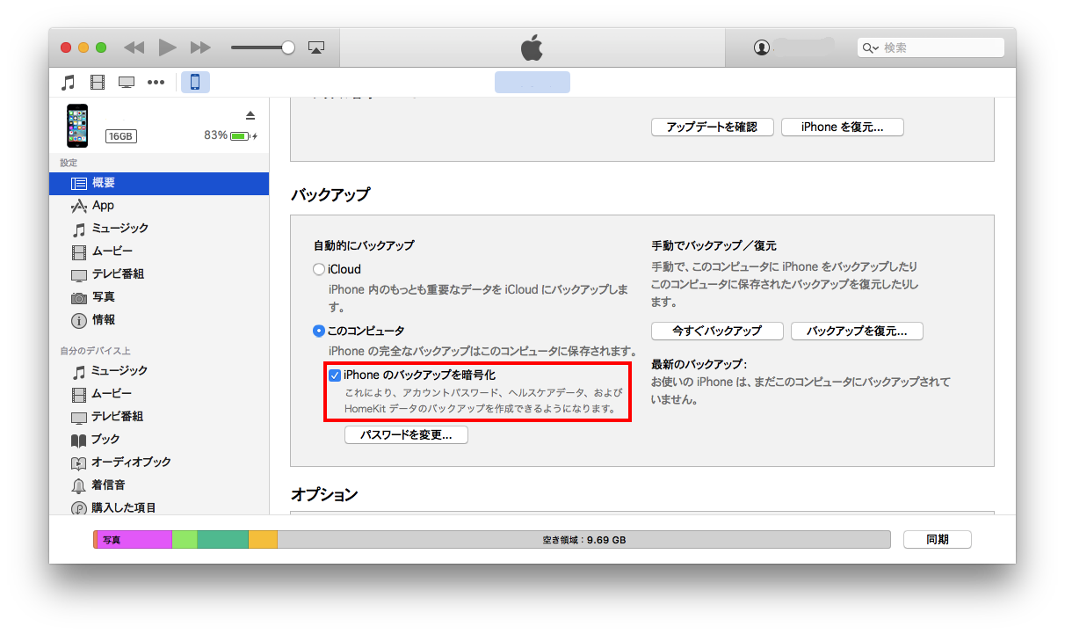Screen dimensions: 1065x634
Task: Open 情報 in sidebar
Action: point(159,320)
